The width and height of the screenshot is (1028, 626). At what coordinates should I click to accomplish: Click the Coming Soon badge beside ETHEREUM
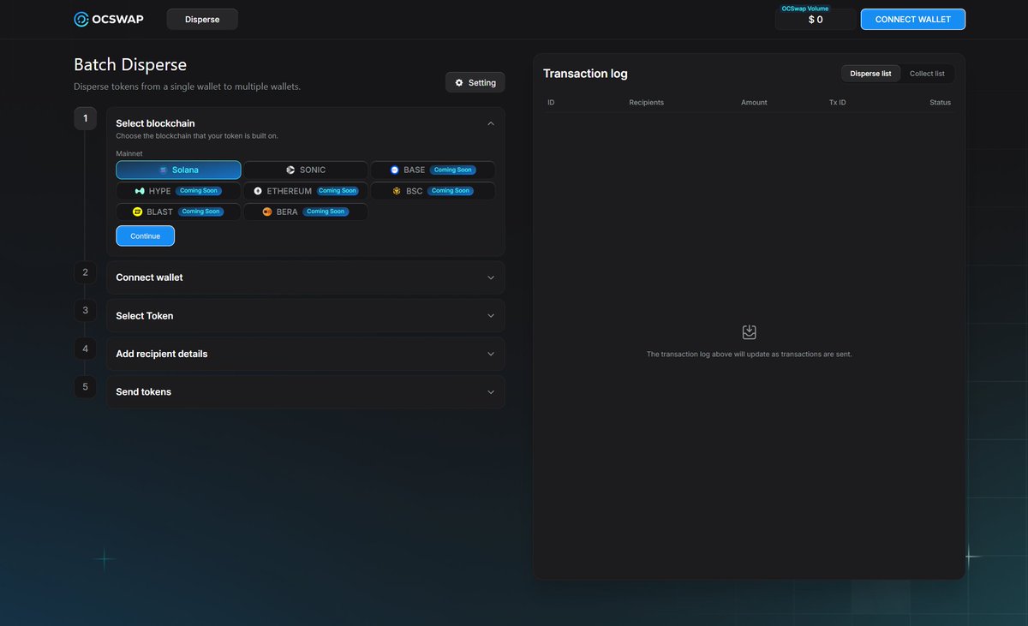(x=337, y=191)
